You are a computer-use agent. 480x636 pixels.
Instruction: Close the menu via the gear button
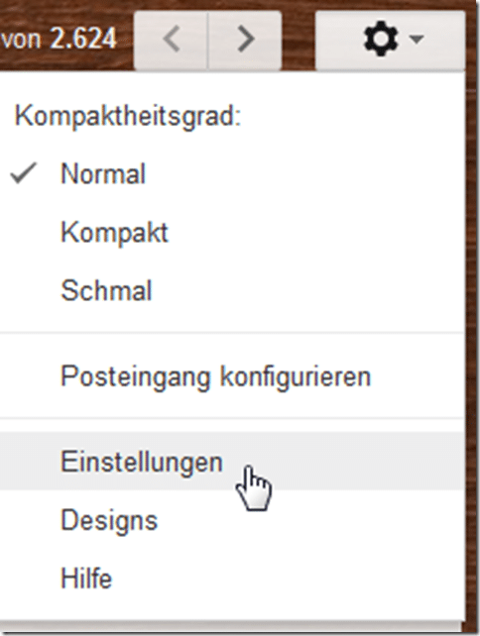tap(390, 40)
